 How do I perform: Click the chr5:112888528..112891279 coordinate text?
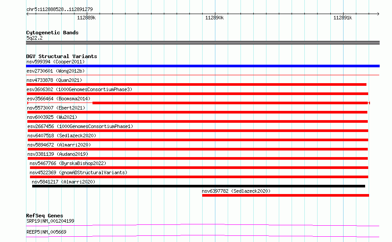[x=59, y=10]
